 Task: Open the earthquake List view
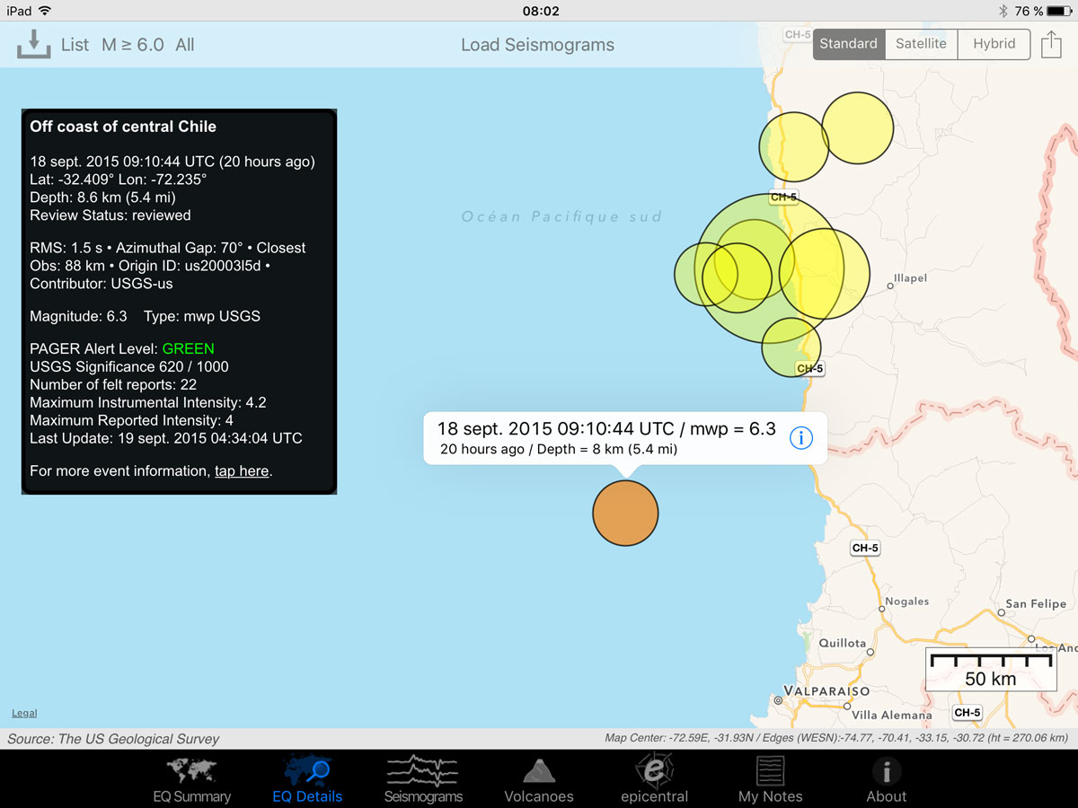(x=75, y=45)
